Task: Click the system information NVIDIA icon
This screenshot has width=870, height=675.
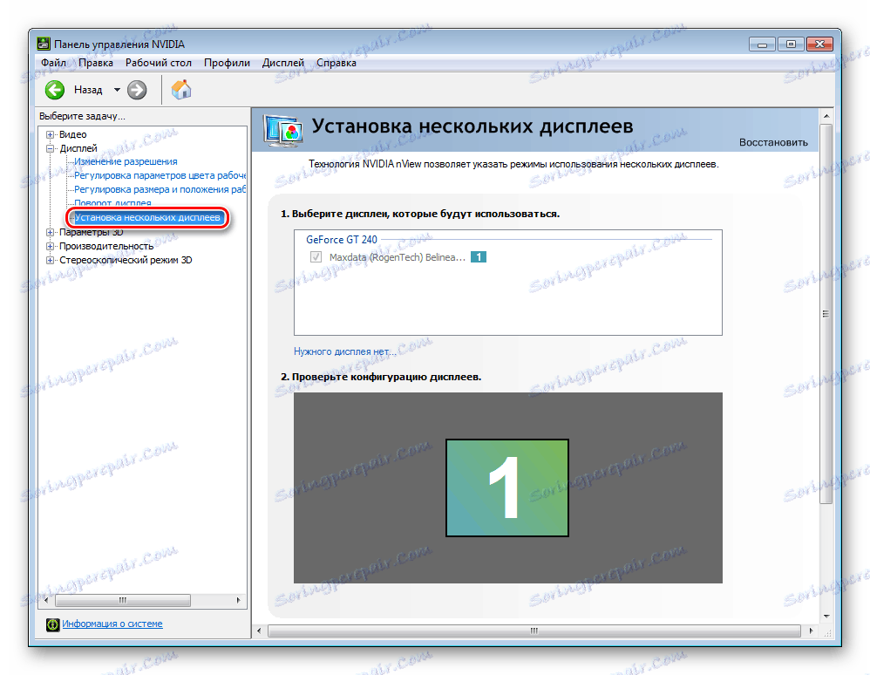Action: [x=52, y=624]
